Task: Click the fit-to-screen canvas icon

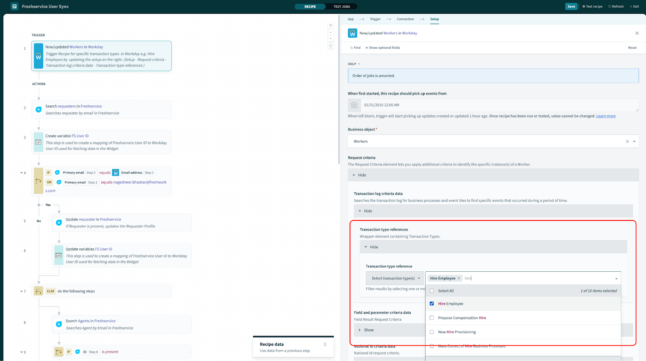Action: 331,46
